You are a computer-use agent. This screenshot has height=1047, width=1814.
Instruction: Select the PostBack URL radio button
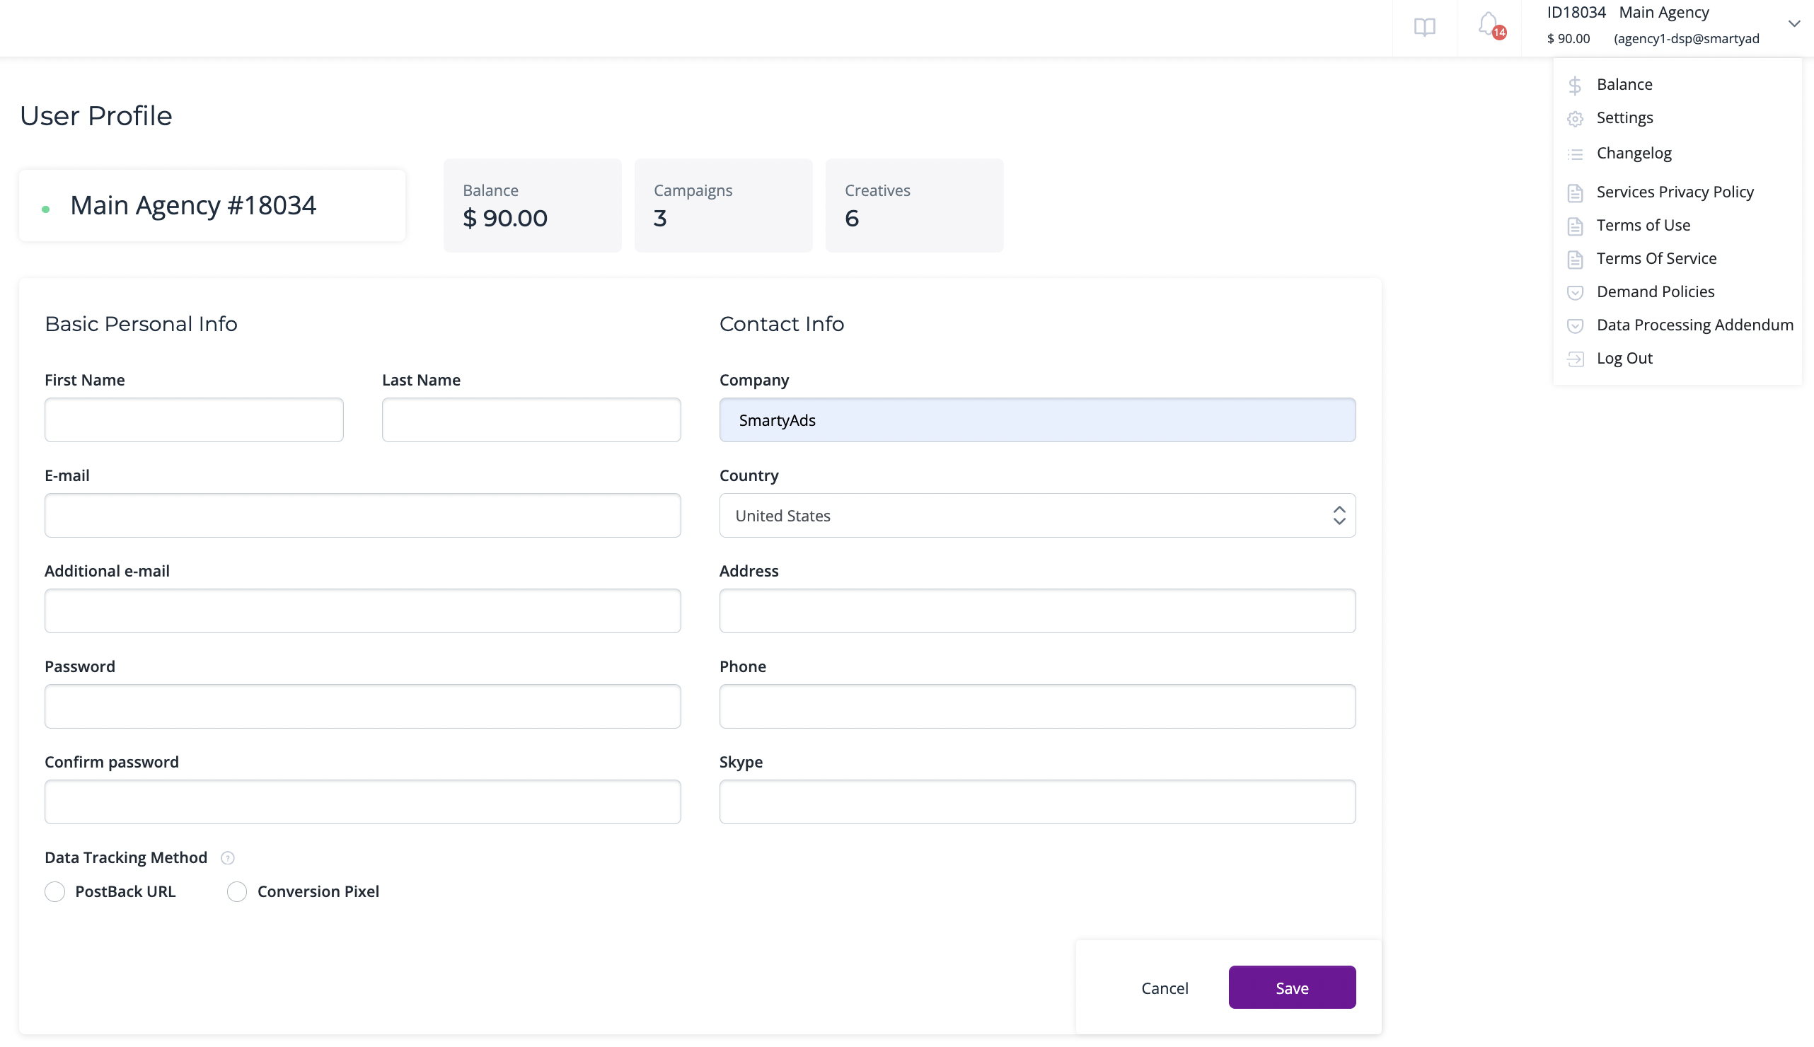coord(54,891)
